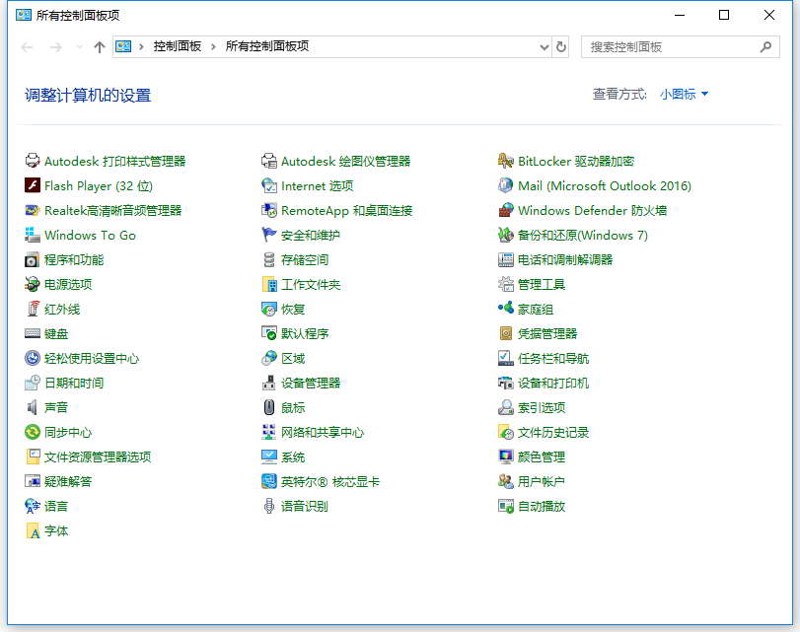
Task: Click the 声音 speaker icon
Action: point(33,407)
